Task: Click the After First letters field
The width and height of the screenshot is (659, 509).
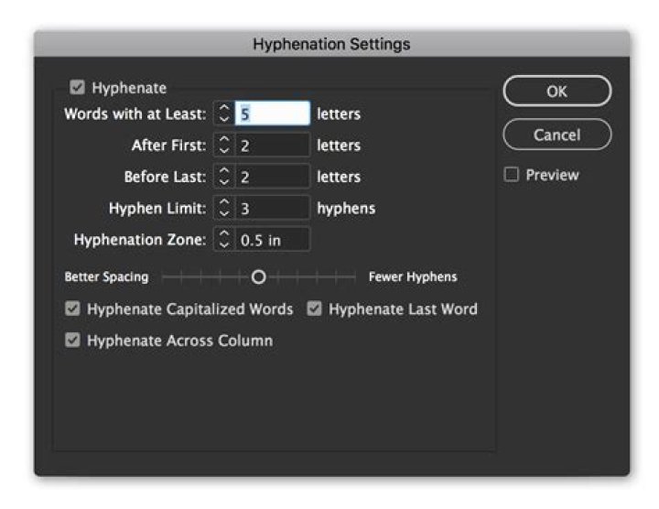Action: [x=272, y=146]
